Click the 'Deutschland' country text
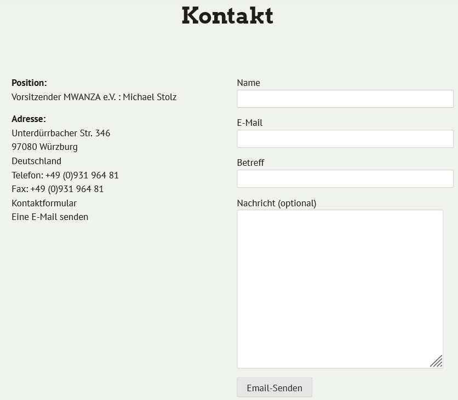458x400 pixels. (36, 161)
